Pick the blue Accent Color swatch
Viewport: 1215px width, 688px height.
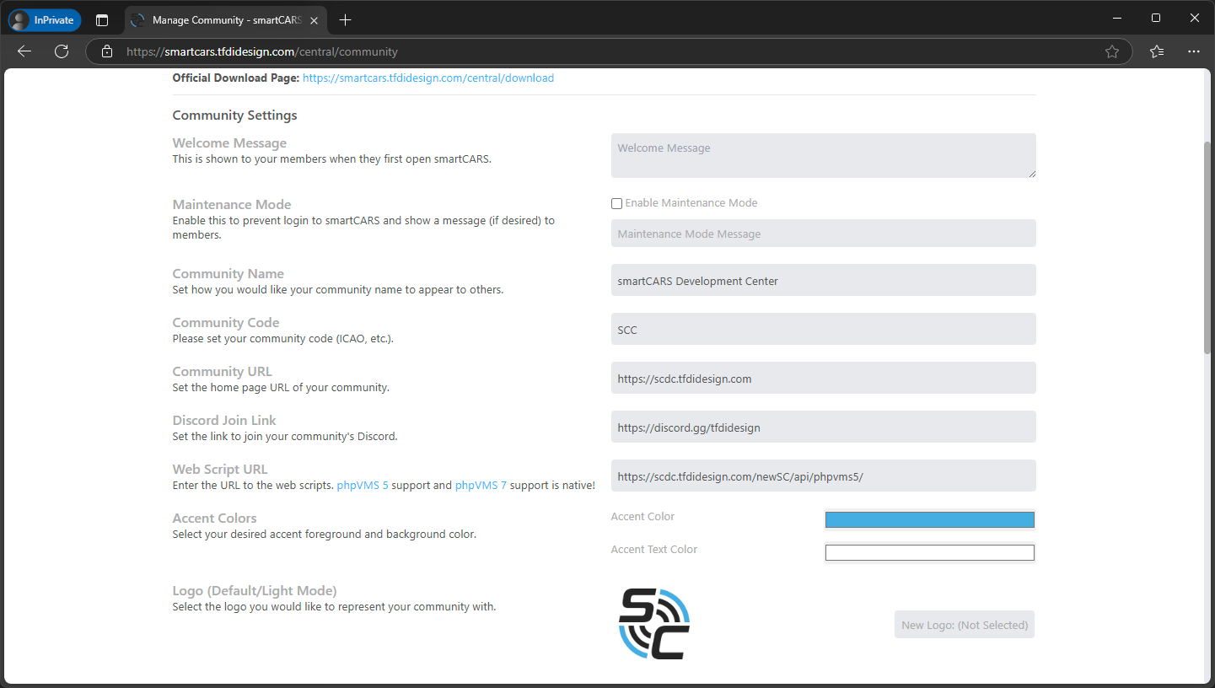(x=929, y=519)
